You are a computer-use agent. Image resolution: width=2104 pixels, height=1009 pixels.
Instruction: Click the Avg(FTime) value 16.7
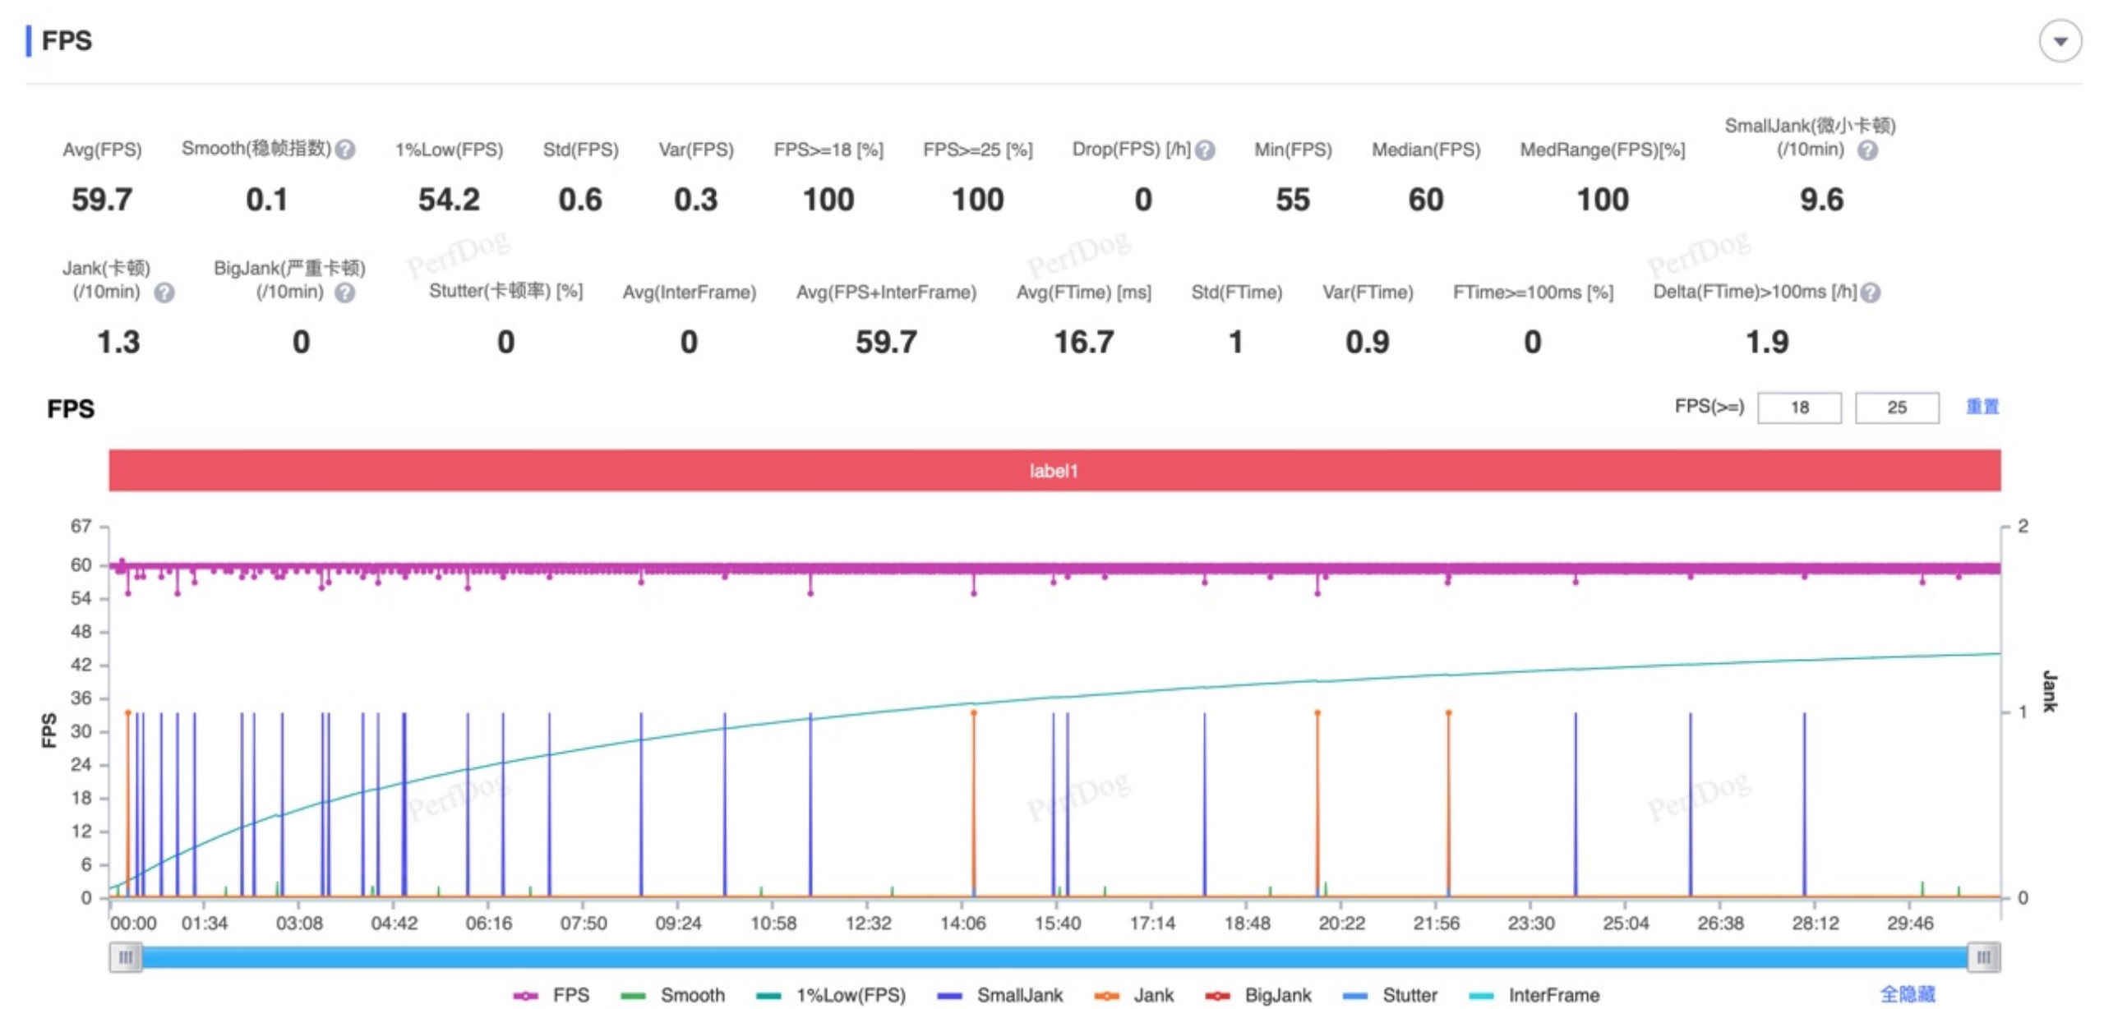(x=1083, y=342)
